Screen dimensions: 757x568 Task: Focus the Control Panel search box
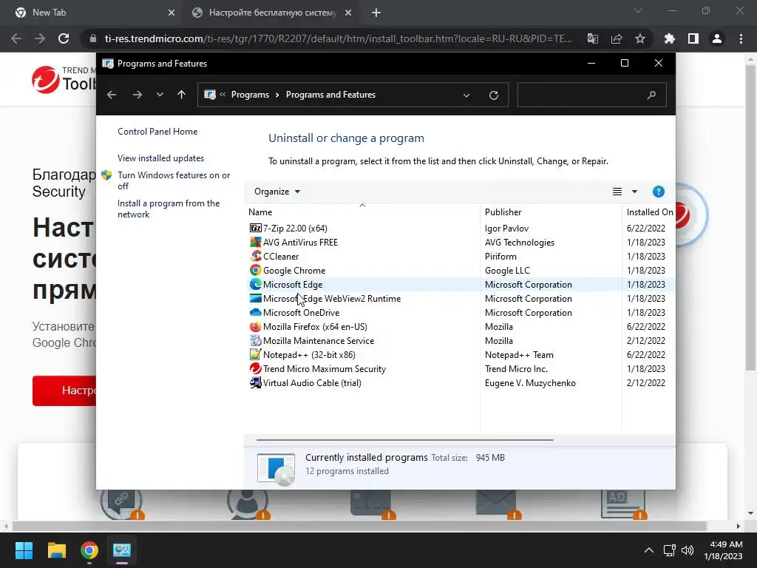[592, 95]
